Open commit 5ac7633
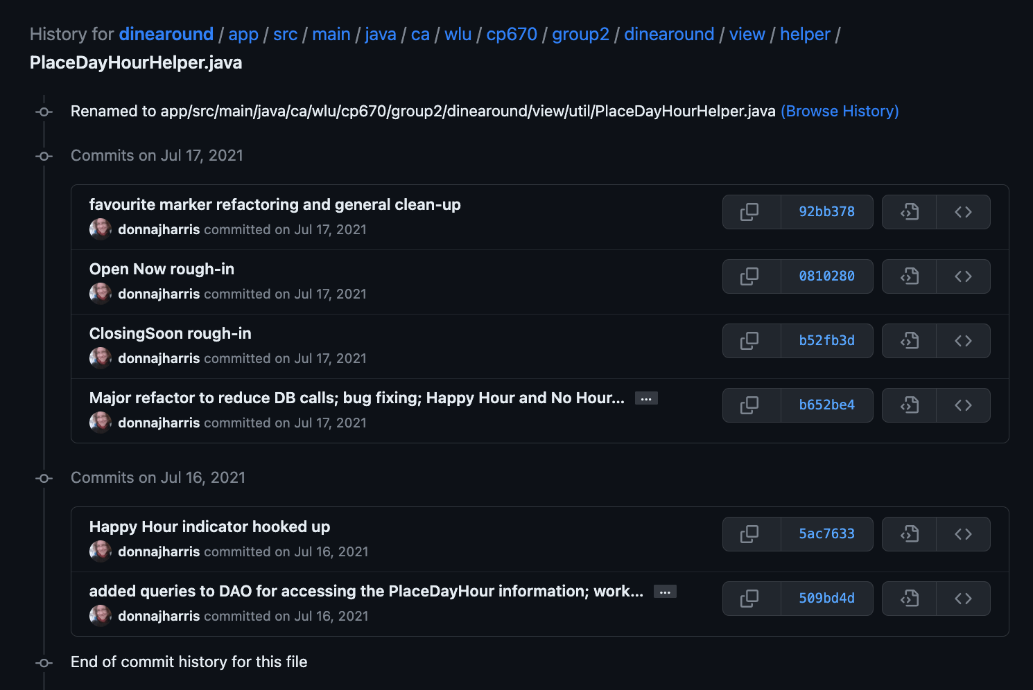1033x690 pixels. [827, 533]
